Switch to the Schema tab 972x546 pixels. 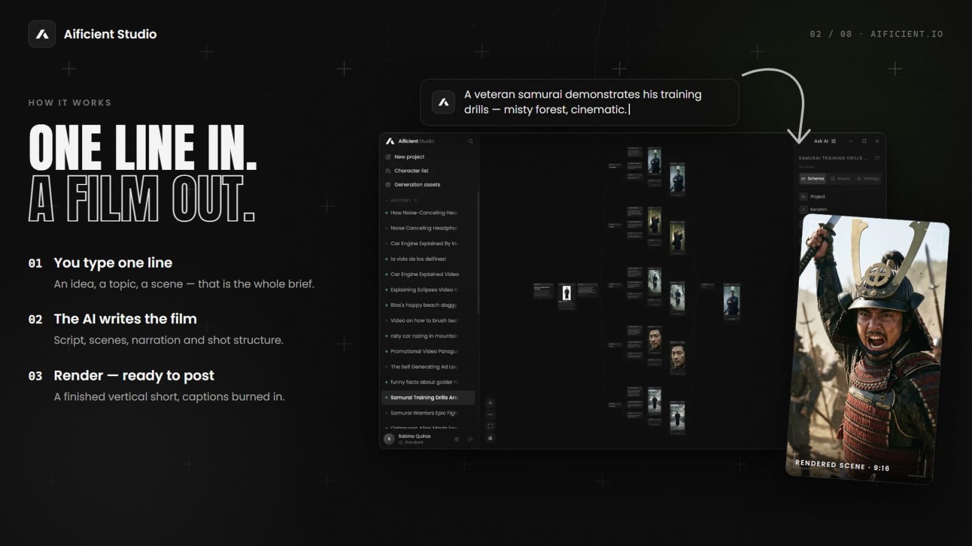point(813,178)
